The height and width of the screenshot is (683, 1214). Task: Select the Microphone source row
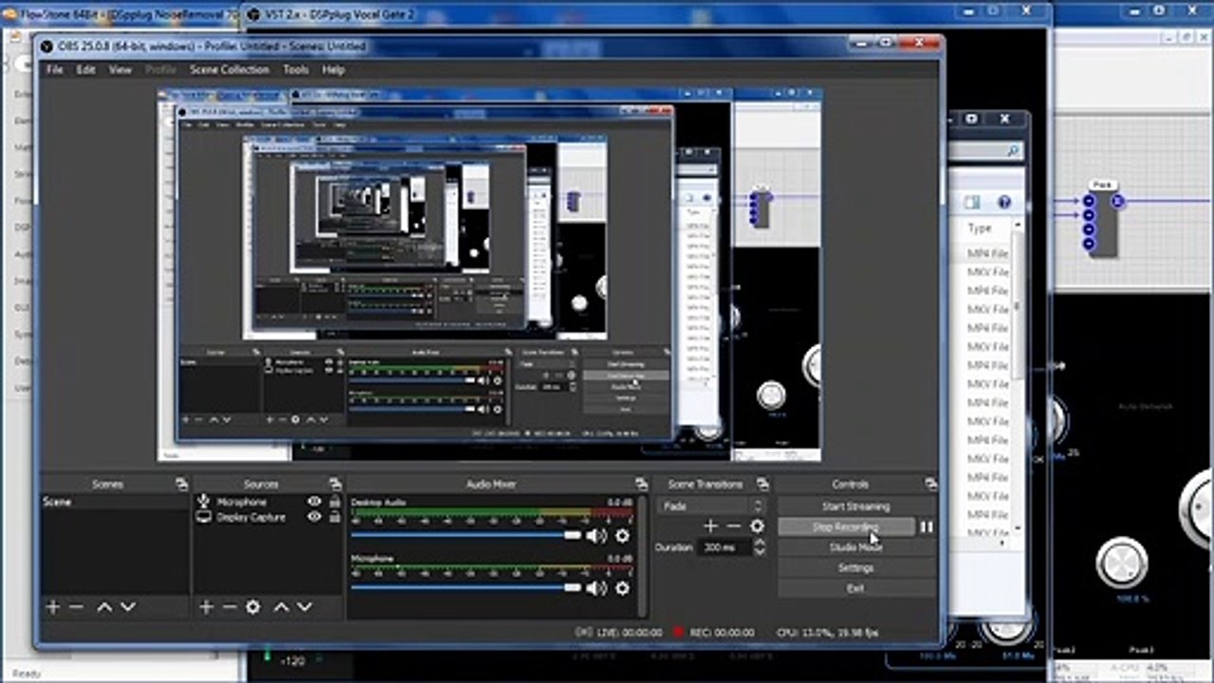pos(268,501)
